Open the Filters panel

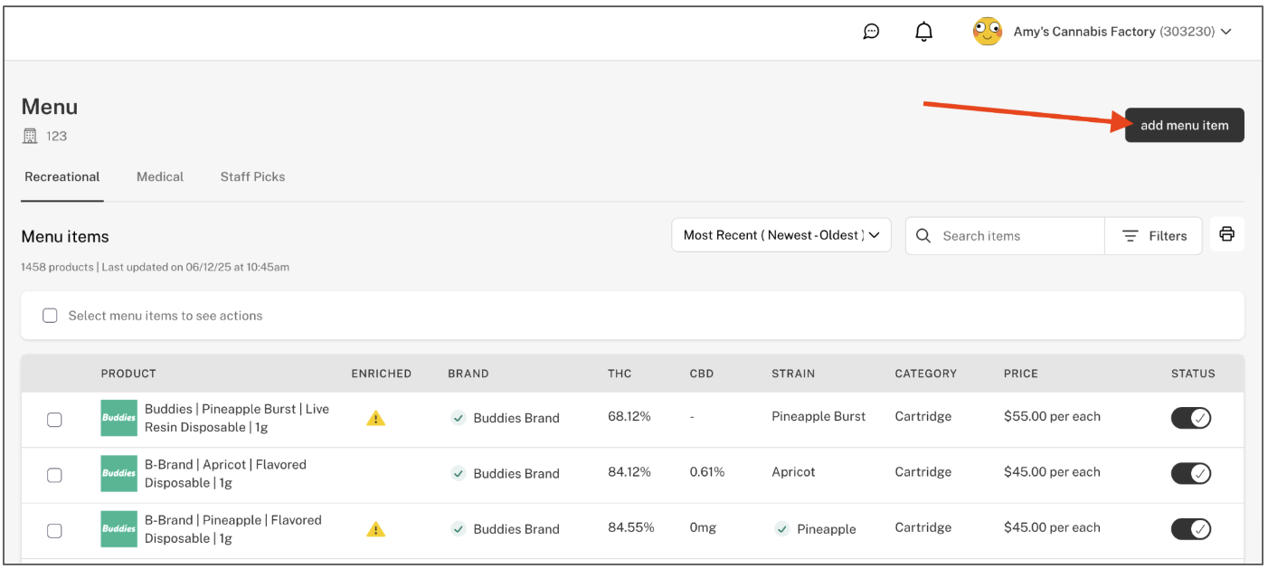click(1154, 236)
